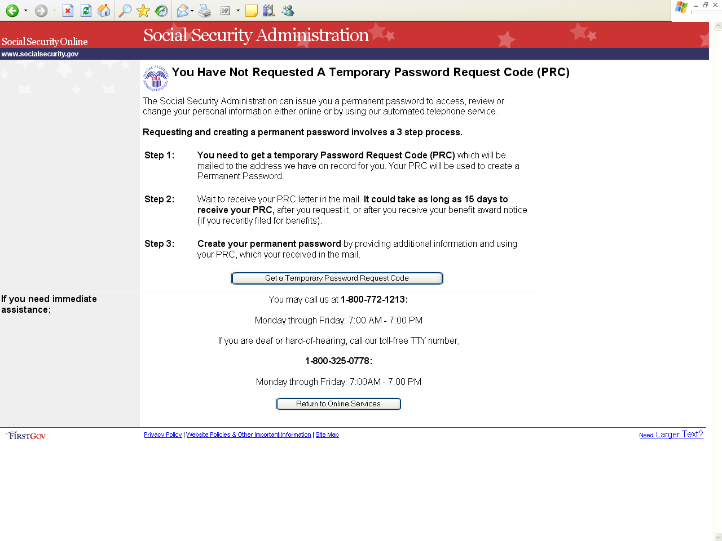Print the page with the printer icon
Viewport: 722px width, 541px height.
pyautogui.click(x=205, y=11)
